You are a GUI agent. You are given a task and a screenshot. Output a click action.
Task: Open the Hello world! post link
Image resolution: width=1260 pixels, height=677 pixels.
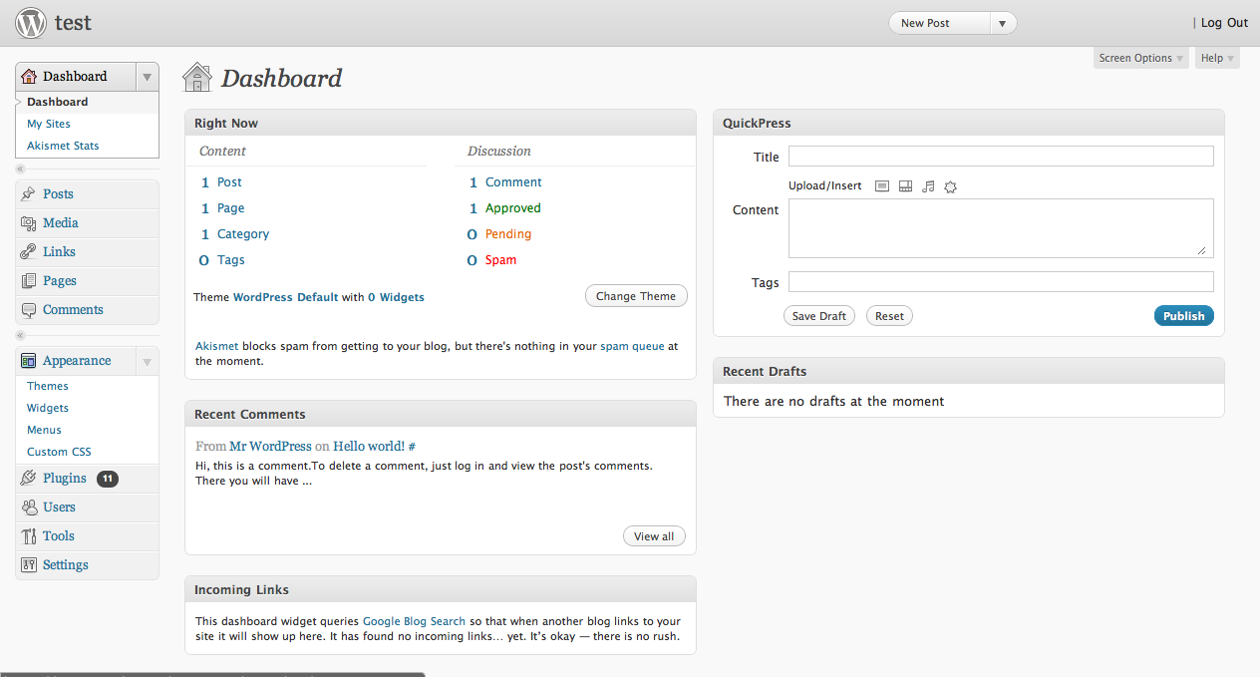pyautogui.click(x=369, y=446)
